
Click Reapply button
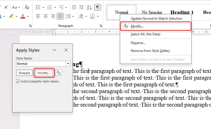24,73
